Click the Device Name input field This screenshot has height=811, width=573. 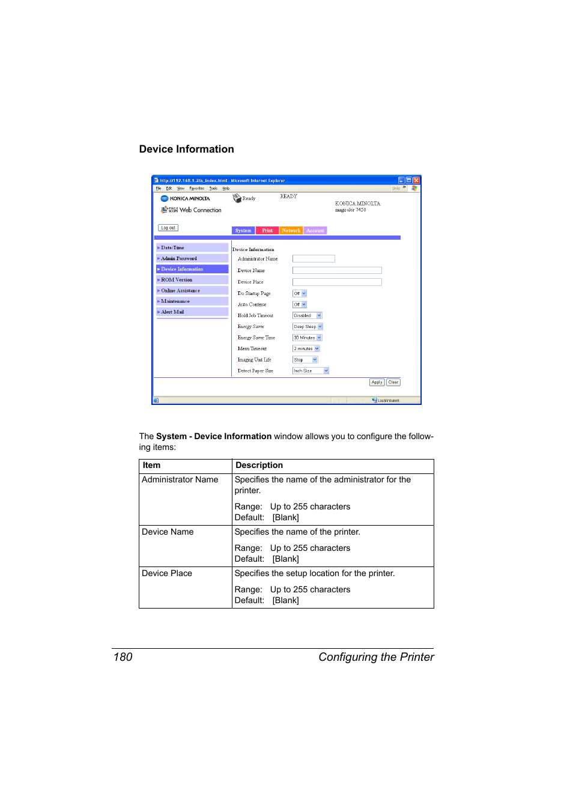coord(337,270)
